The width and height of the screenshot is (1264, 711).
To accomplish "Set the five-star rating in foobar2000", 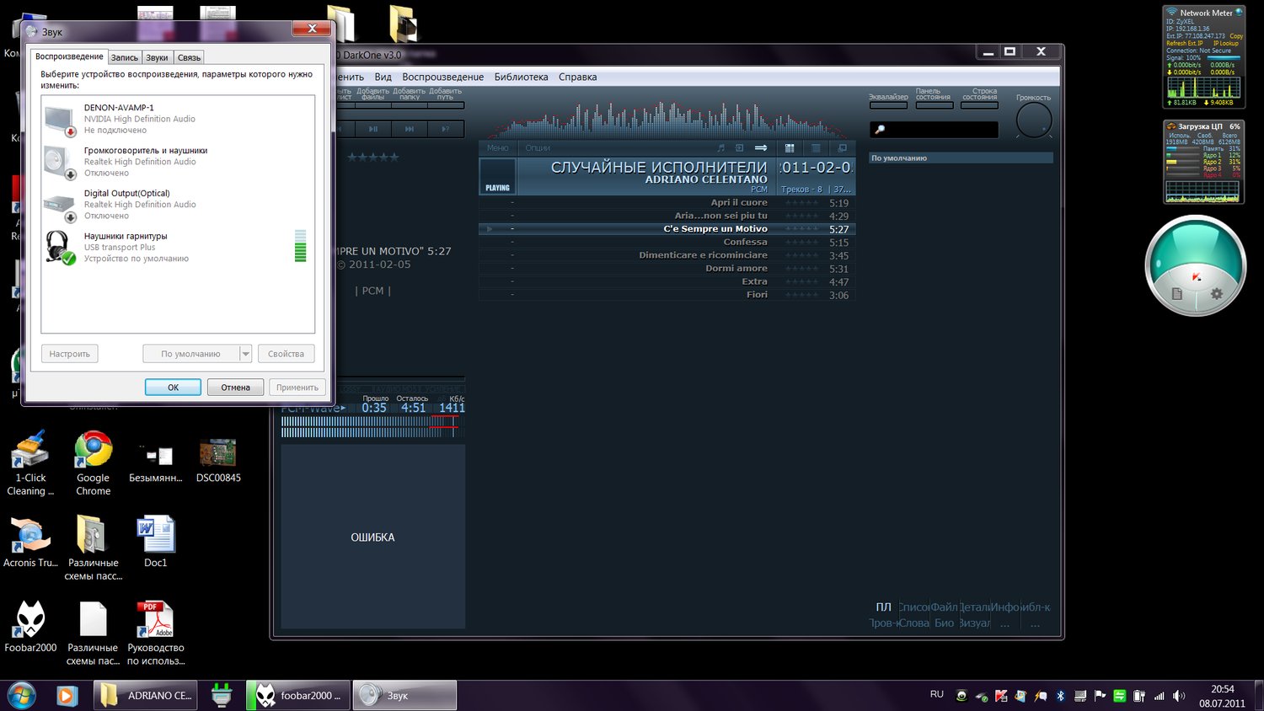I will (x=373, y=158).
